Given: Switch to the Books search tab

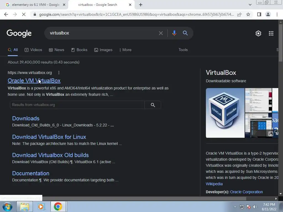Looking at the screenshot, I should coord(79,50).
